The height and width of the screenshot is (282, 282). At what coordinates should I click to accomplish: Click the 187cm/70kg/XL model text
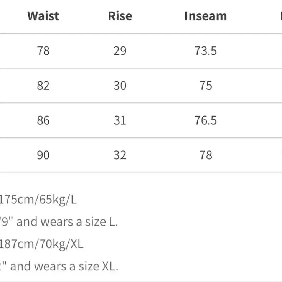tap(41, 244)
